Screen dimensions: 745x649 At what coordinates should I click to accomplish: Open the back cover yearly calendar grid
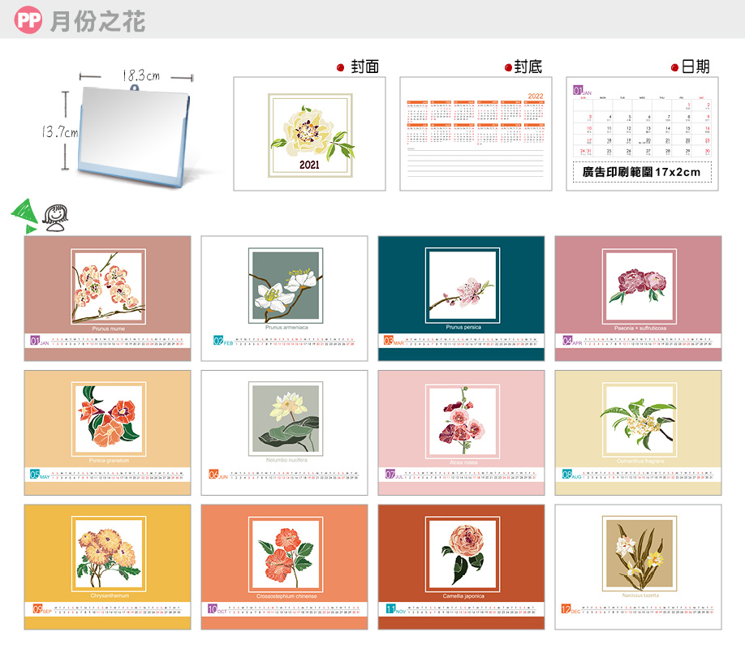coord(475,122)
